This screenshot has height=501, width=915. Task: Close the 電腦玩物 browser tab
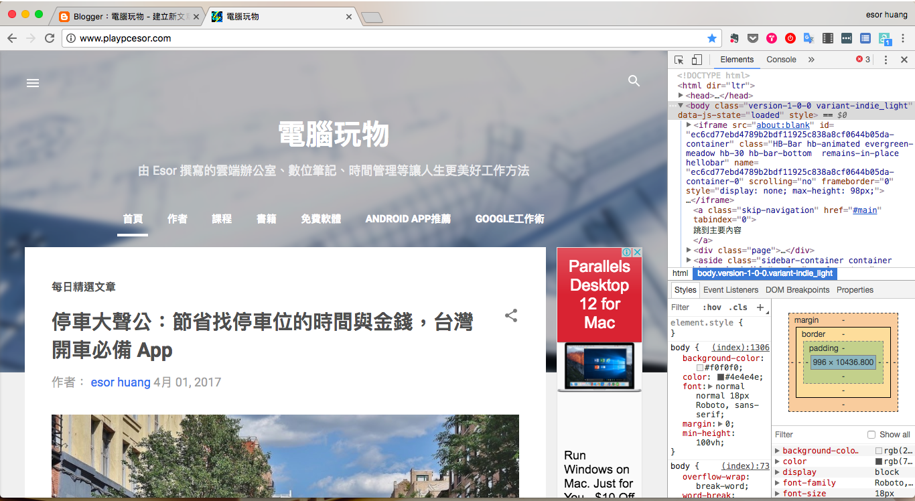(349, 17)
